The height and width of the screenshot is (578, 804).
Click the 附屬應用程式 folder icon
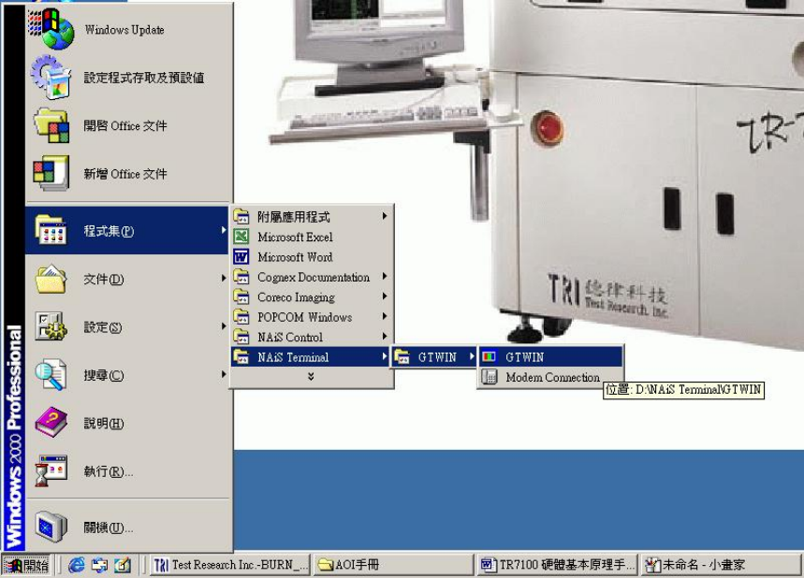(241, 216)
